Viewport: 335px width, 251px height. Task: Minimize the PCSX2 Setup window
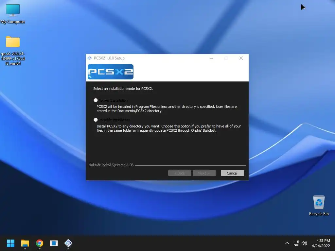[211, 58]
